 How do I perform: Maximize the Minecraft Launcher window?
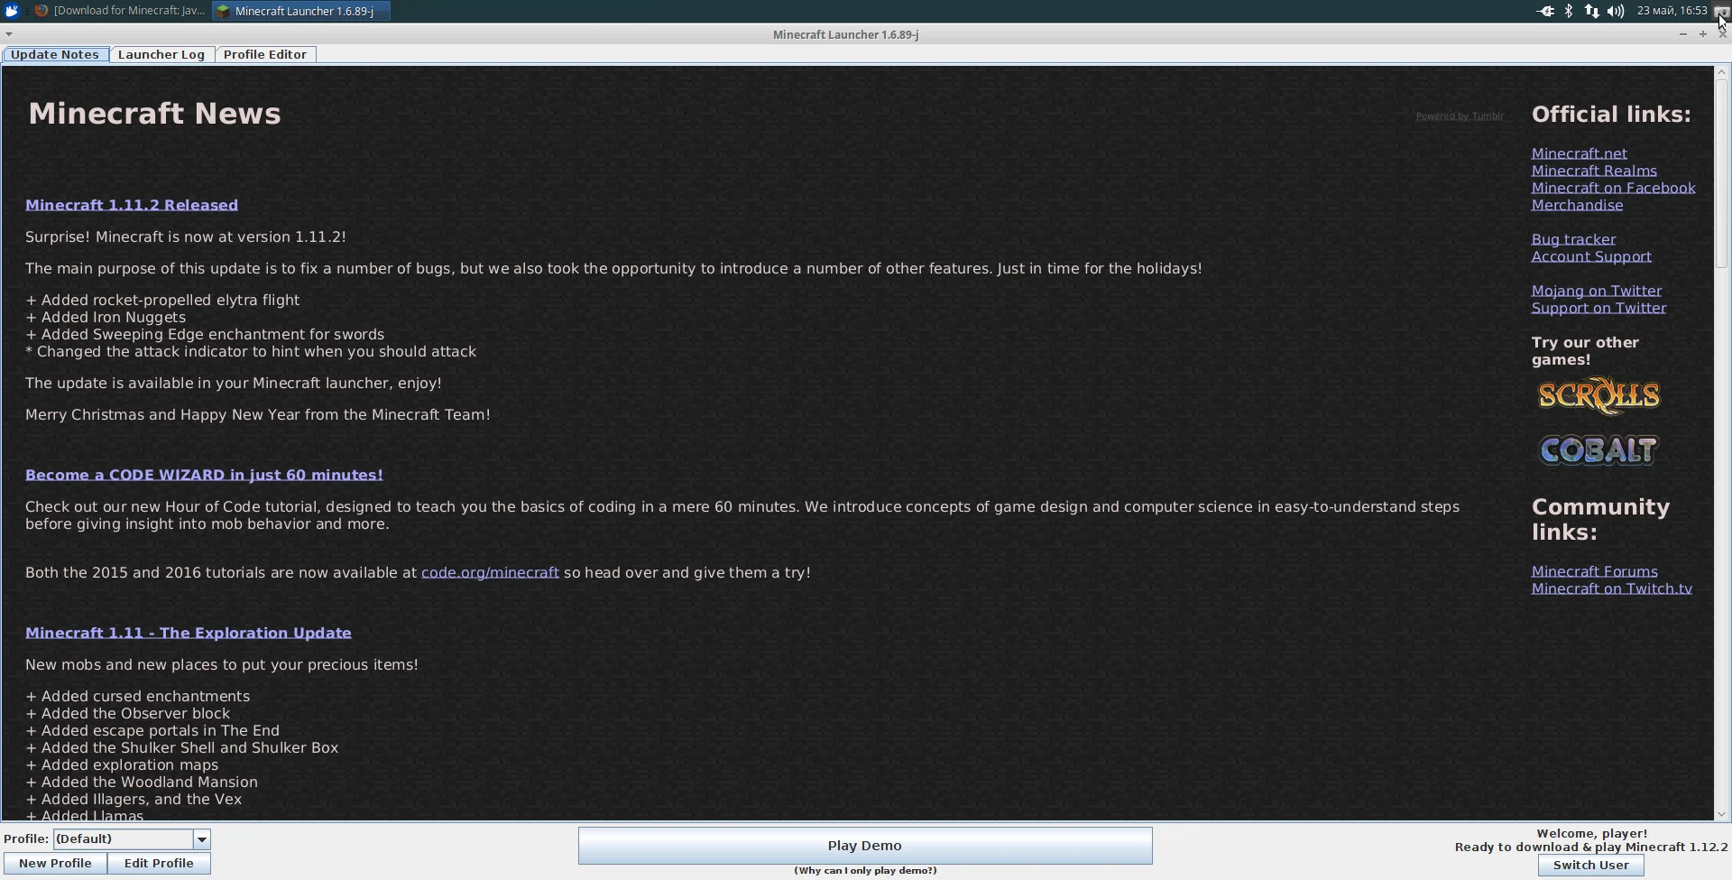(x=1703, y=34)
